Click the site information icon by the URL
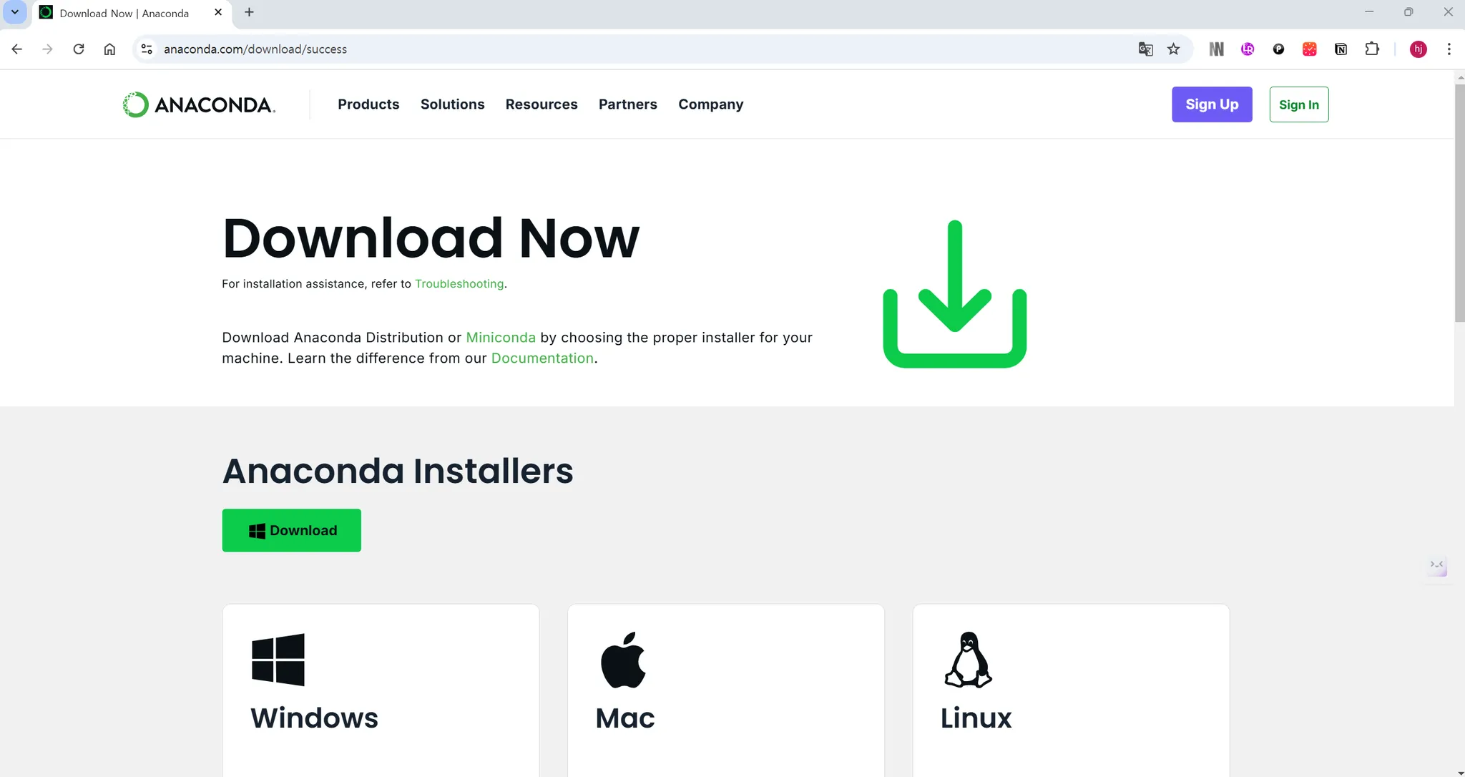The image size is (1465, 777). pyautogui.click(x=147, y=49)
